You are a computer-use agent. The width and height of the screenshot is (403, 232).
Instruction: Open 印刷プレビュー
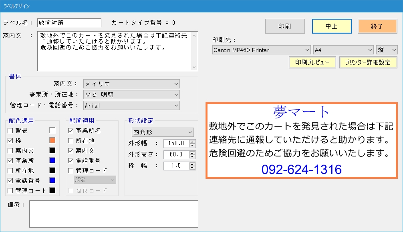coord(312,62)
